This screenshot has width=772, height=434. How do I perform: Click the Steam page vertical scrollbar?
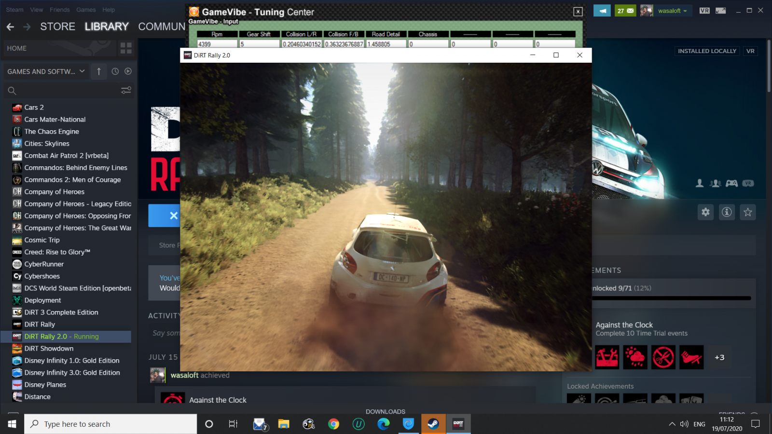(x=769, y=65)
